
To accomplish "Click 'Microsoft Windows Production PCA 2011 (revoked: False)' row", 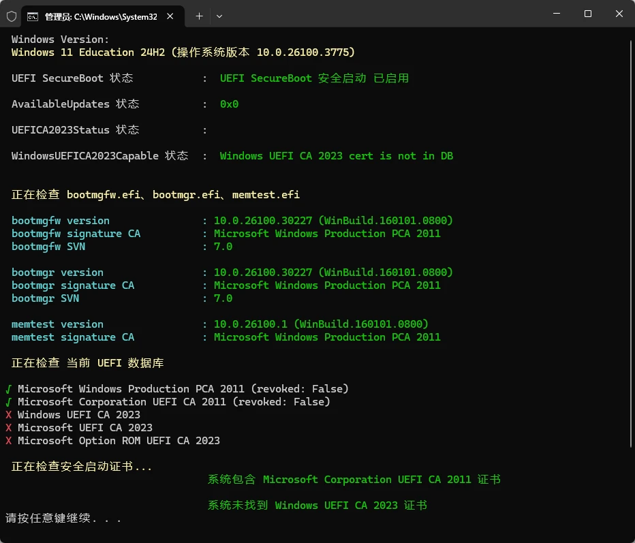I will pos(177,389).
